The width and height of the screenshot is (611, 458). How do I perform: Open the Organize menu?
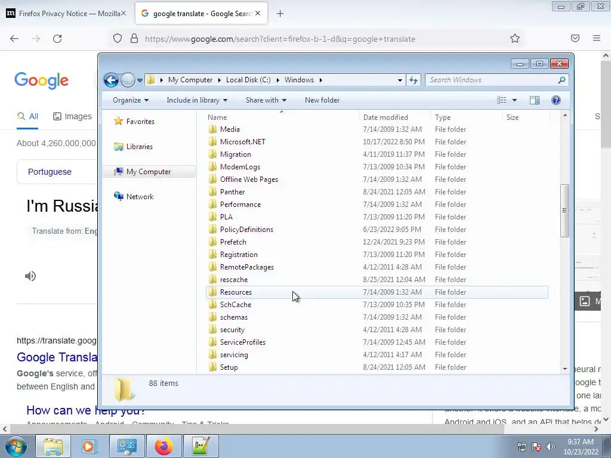pyautogui.click(x=131, y=100)
